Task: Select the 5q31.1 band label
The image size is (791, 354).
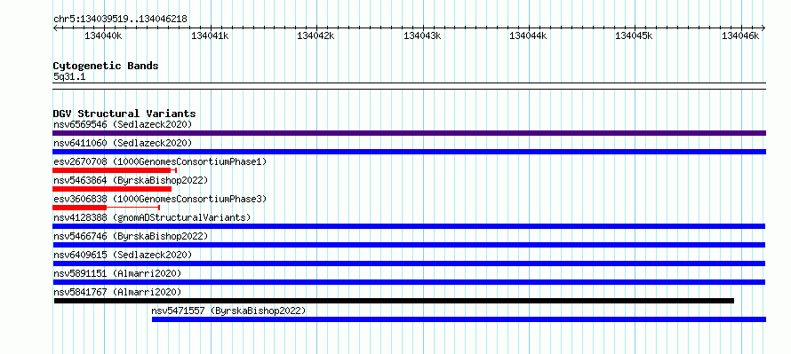Action: [69, 77]
